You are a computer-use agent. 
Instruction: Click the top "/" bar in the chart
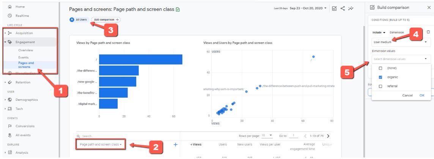point(141,59)
